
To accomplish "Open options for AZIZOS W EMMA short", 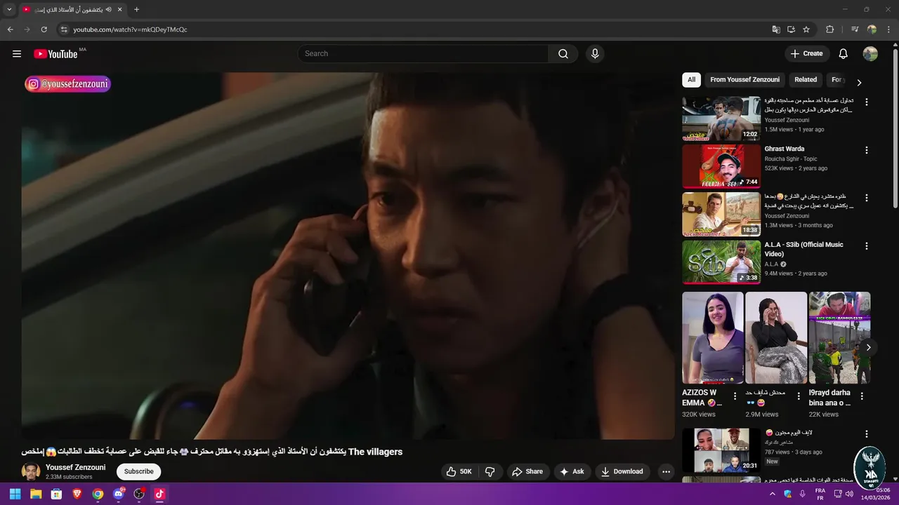I will (735, 396).
